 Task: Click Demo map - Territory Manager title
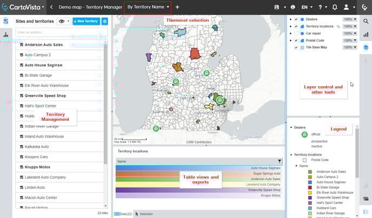pyautogui.click(x=90, y=7)
